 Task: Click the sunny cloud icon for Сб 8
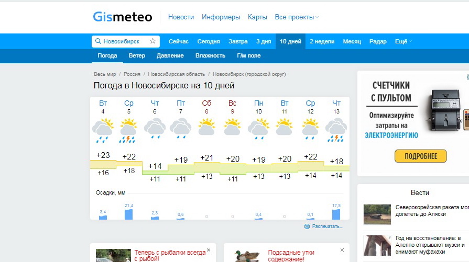tap(206, 127)
